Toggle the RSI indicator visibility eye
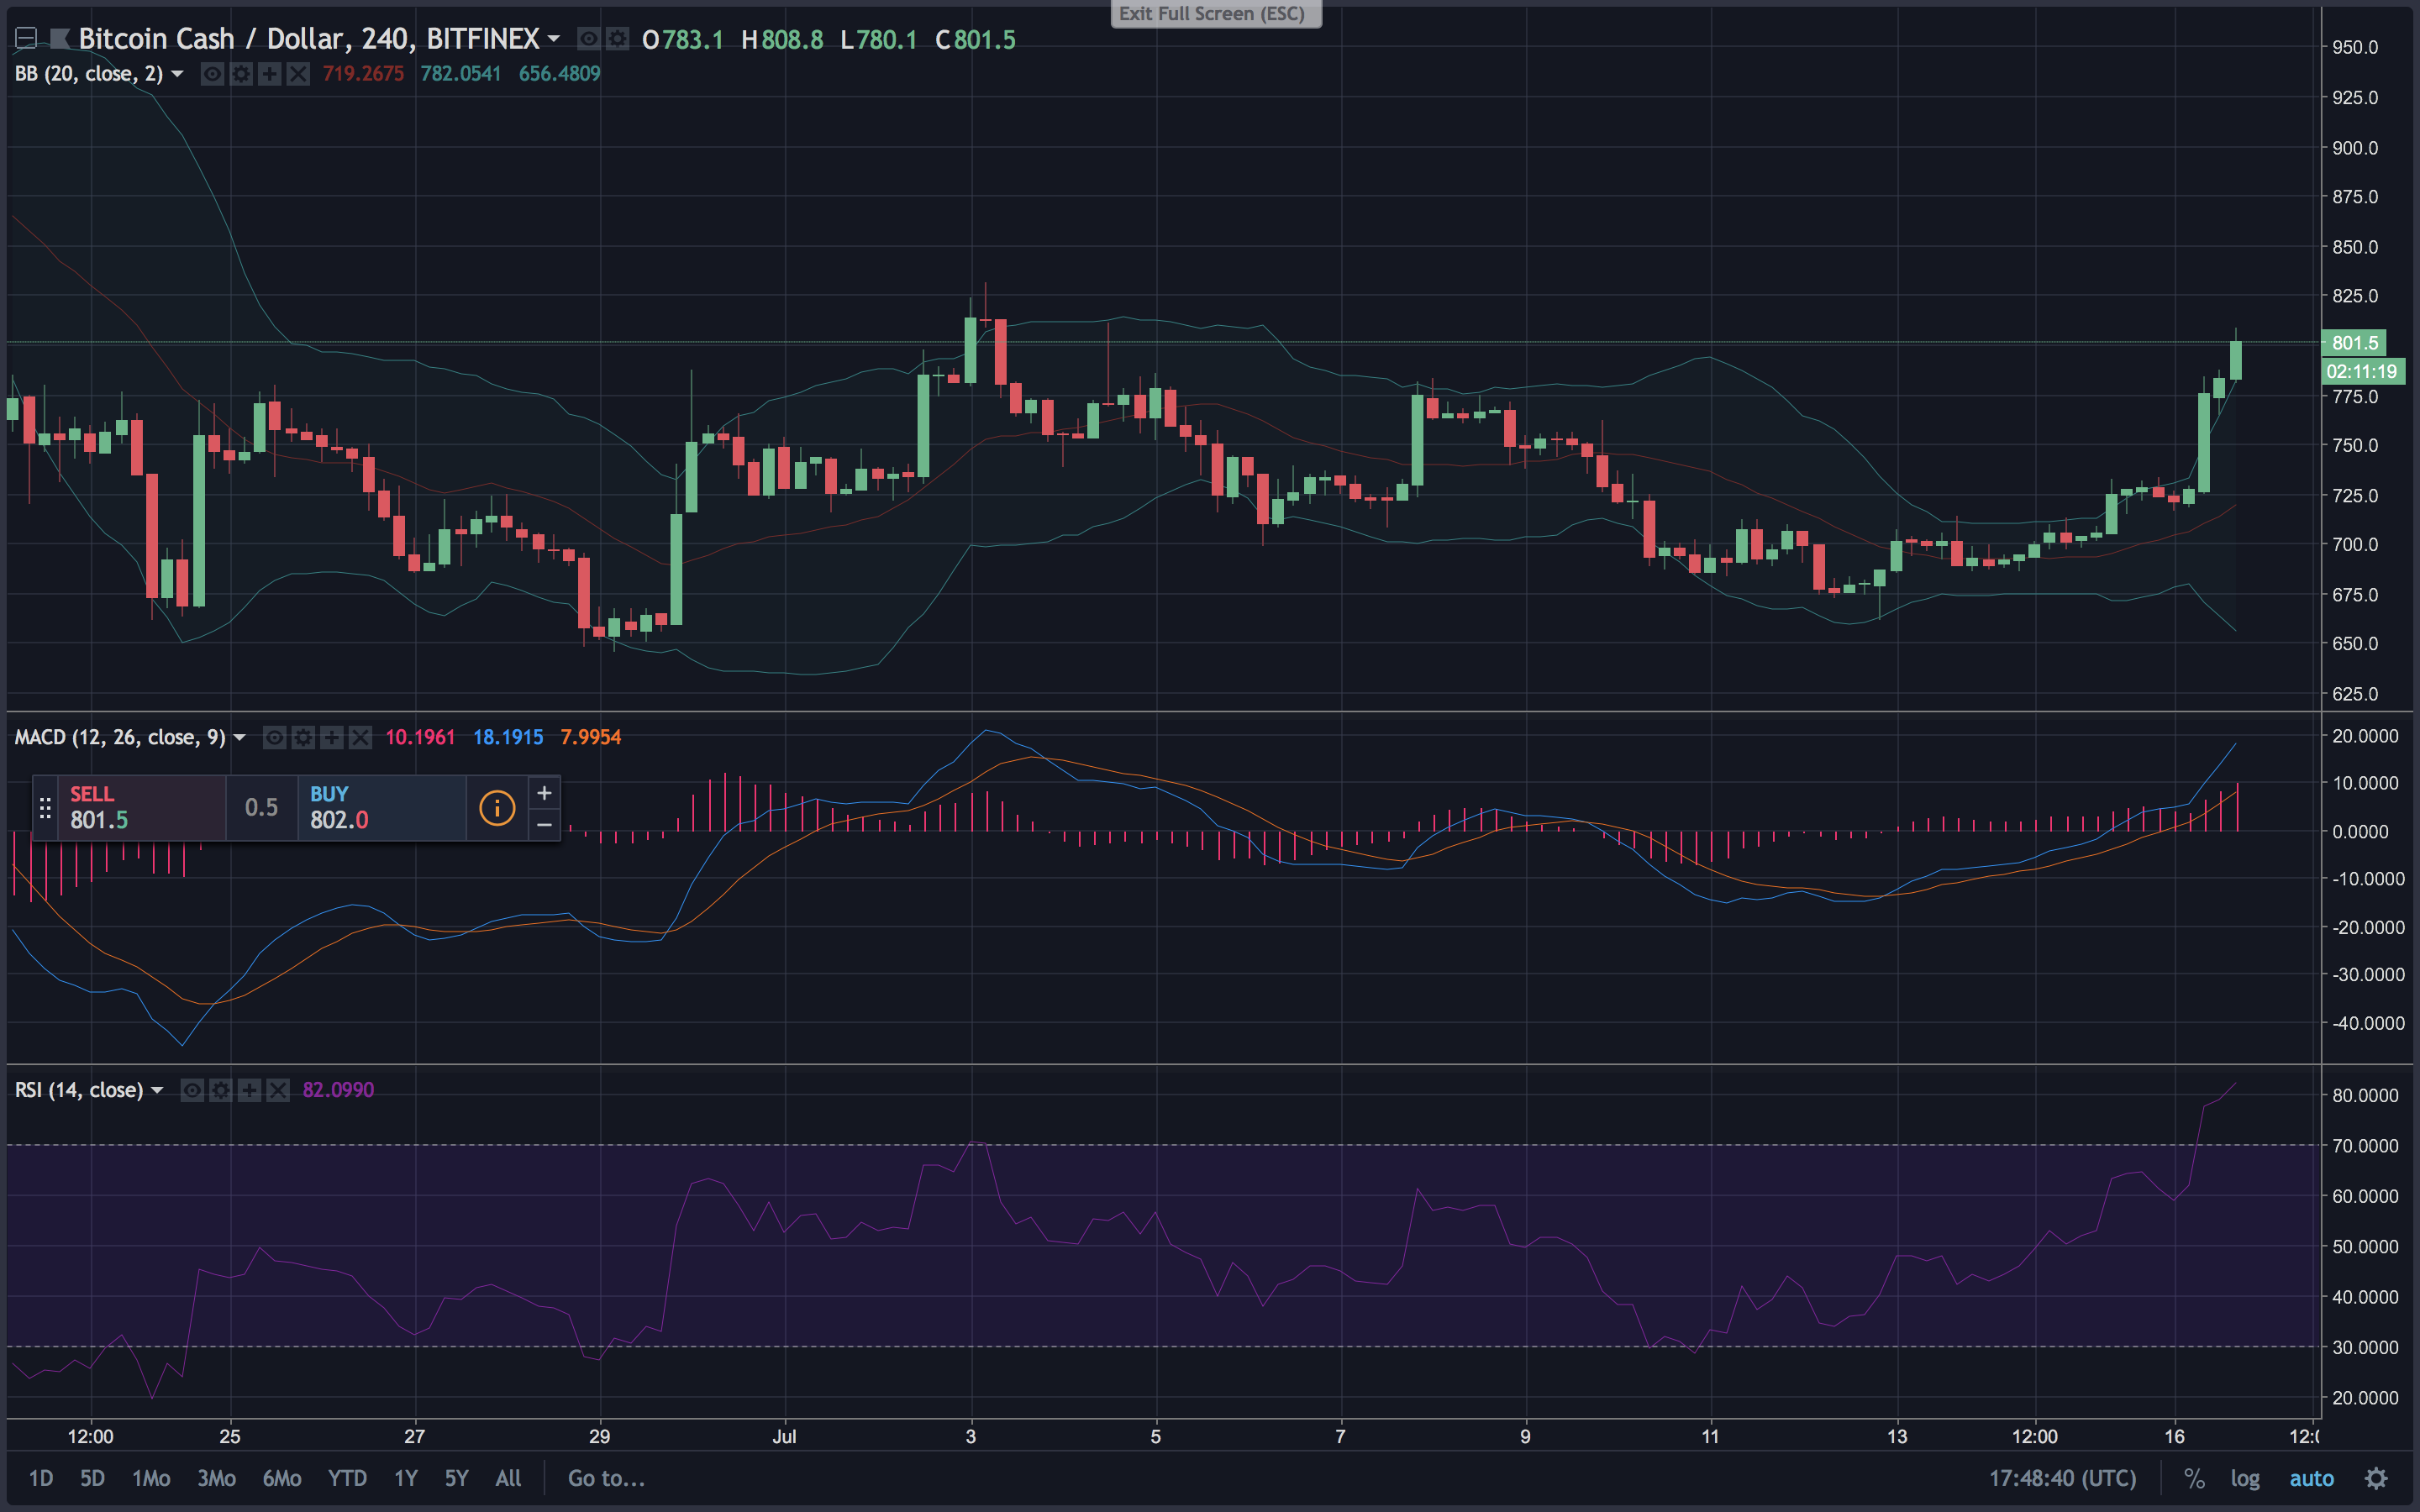 point(192,1090)
